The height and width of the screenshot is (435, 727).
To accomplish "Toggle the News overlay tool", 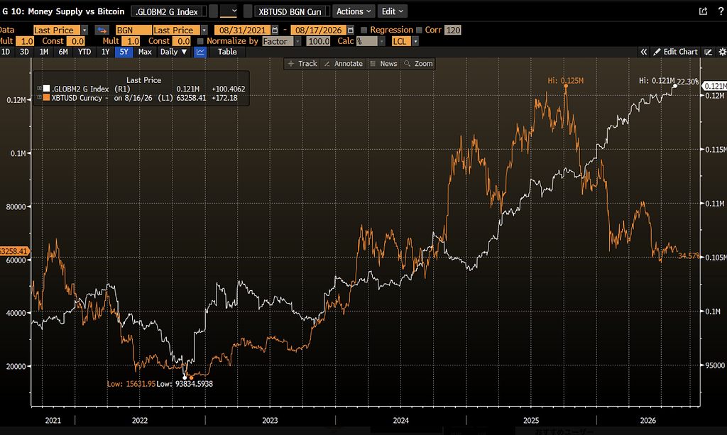I will coord(383,63).
